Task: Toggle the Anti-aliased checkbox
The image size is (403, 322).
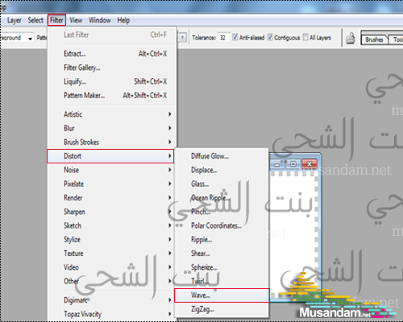Action: click(x=235, y=37)
